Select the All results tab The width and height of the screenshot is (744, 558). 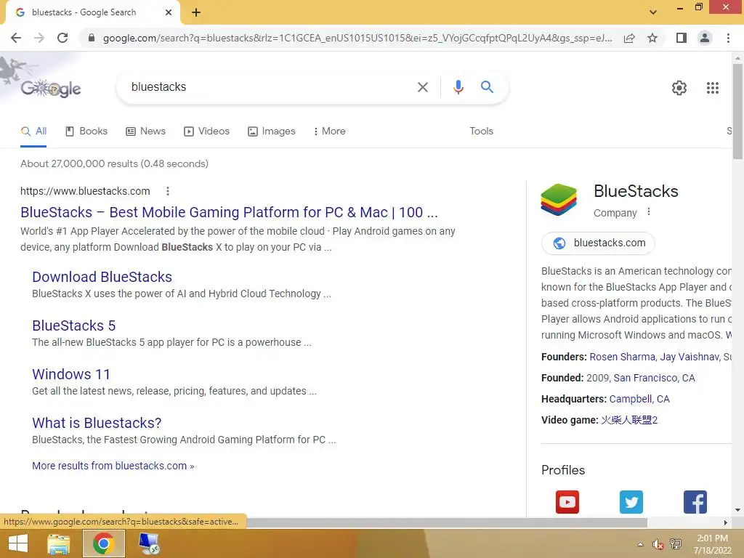[33, 131]
